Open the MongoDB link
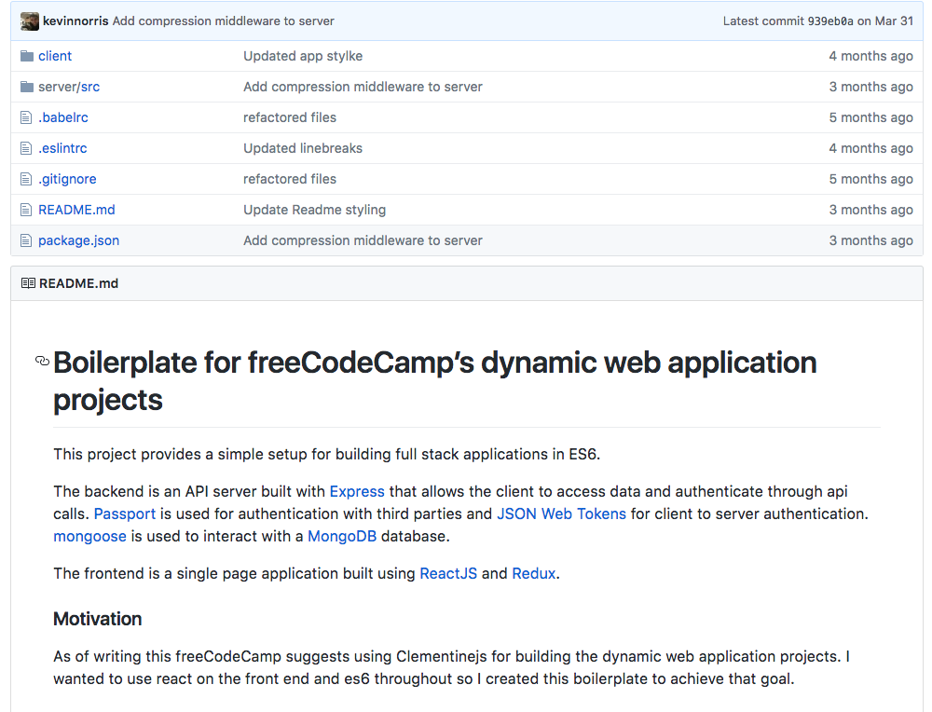Image resolution: width=932 pixels, height=712 pixels. 342,536
